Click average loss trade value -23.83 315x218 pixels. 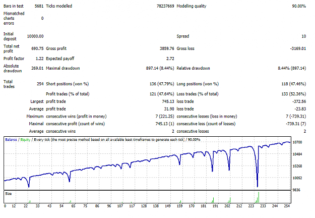tap(300, 109)
